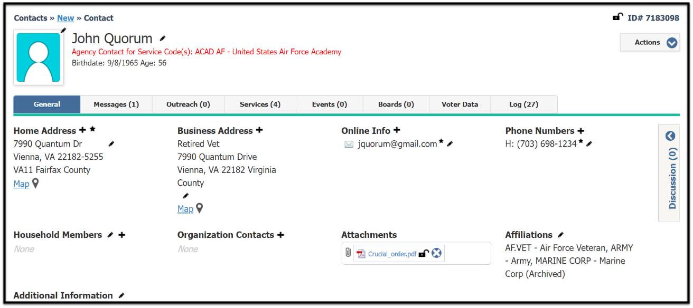Viewport: 693px width, 308px height.
Task: Switch to the Services (4) tab
Action: pyautogui.click(x=260, y=104)
